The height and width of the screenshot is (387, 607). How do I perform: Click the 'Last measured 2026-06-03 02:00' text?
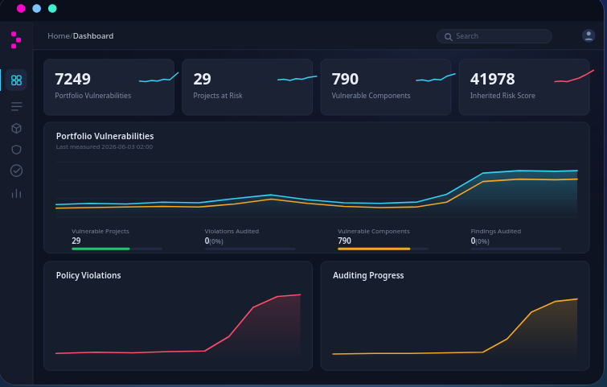click(105, 146)
